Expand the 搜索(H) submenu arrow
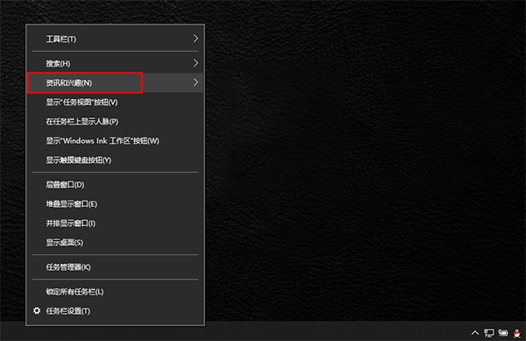Screen dimensions: 526x341 pyautogui.click(x=195, y=63)
